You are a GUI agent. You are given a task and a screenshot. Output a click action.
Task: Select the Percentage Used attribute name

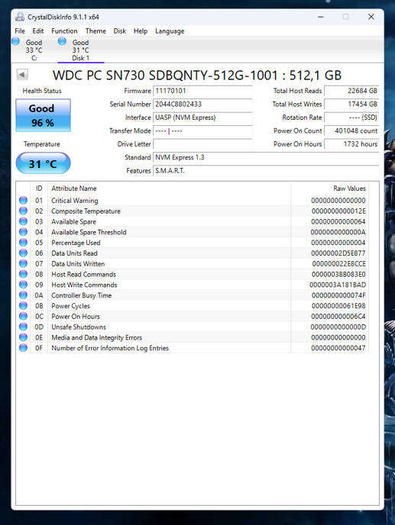point(76,243)
